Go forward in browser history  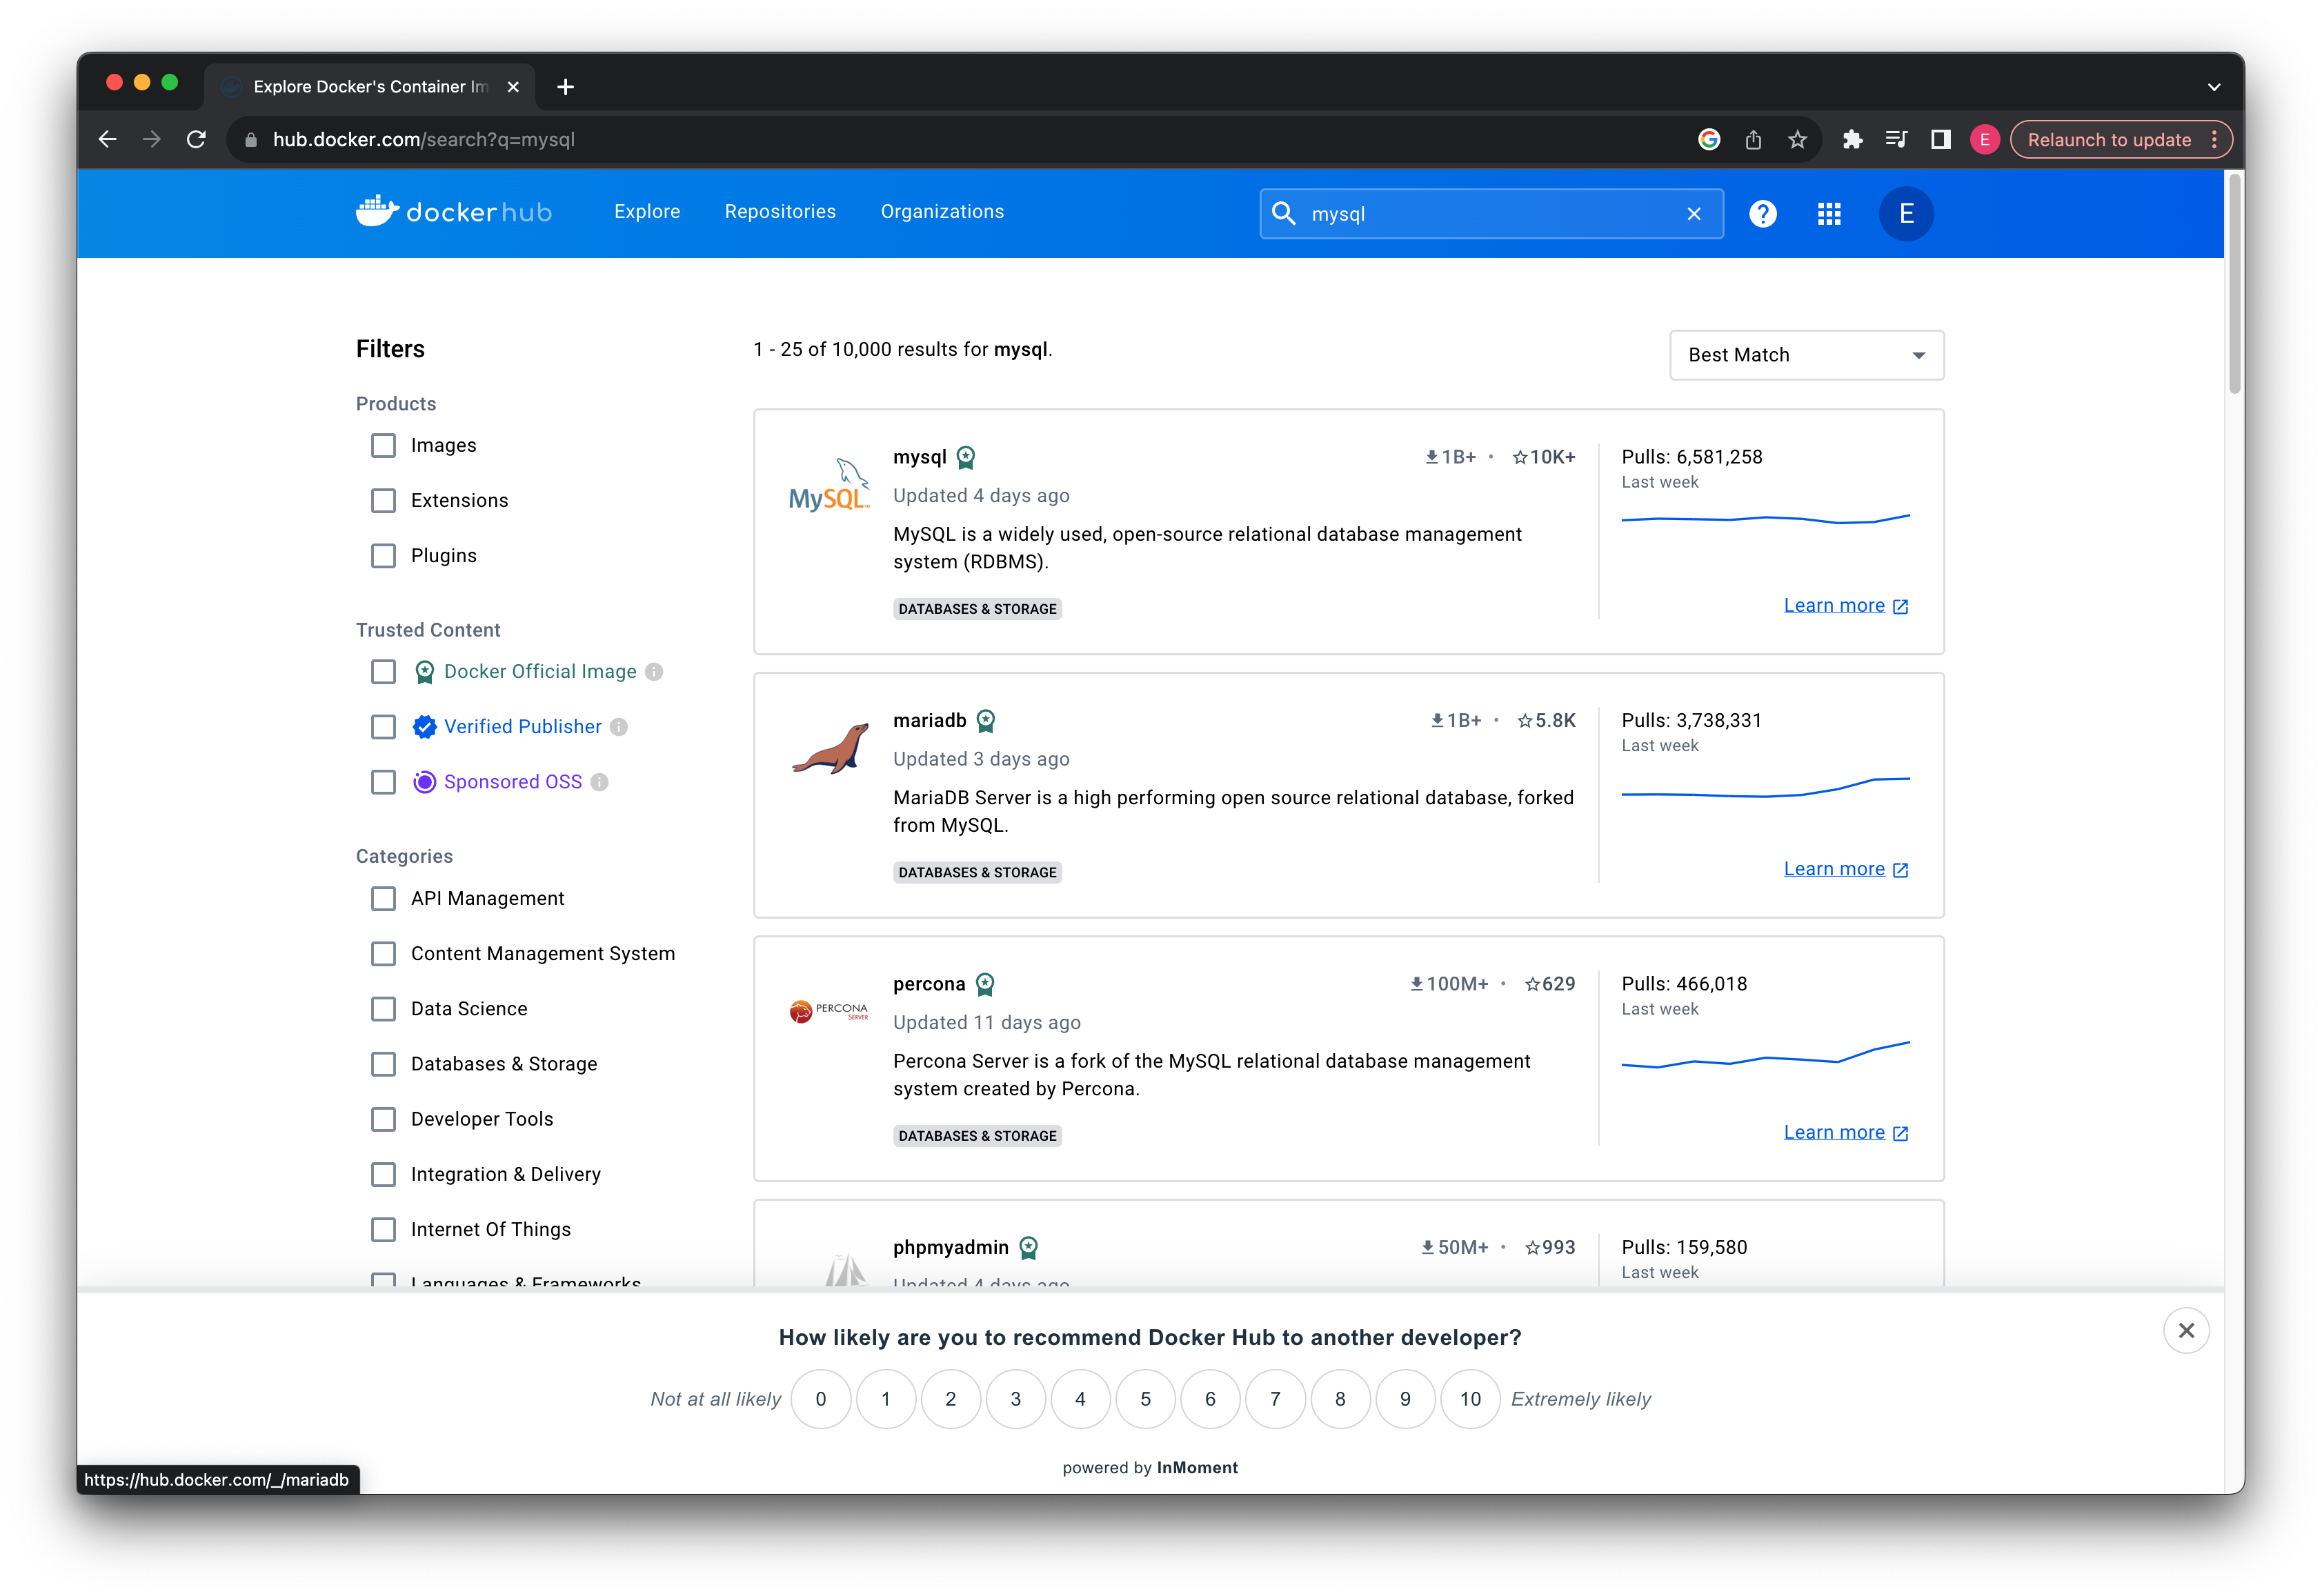(152, 139)
